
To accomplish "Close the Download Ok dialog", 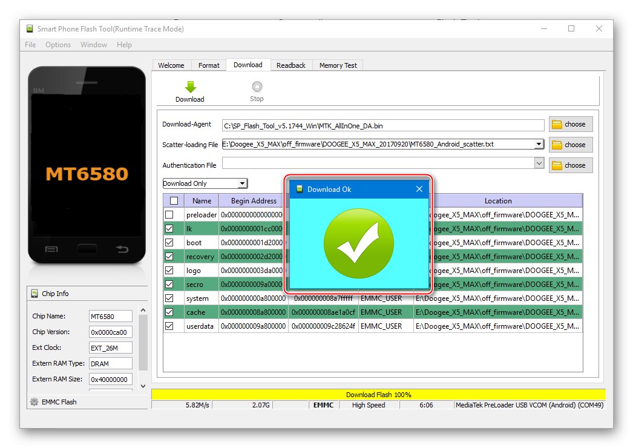I will [x=419, y=189].
